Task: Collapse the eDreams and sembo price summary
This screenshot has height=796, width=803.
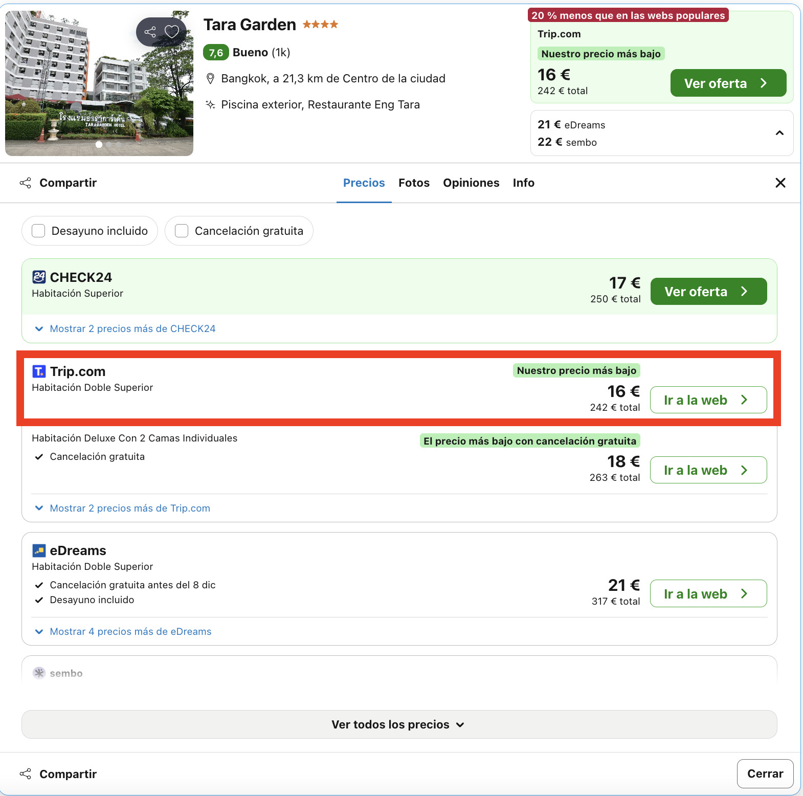Action: (779, 133)
